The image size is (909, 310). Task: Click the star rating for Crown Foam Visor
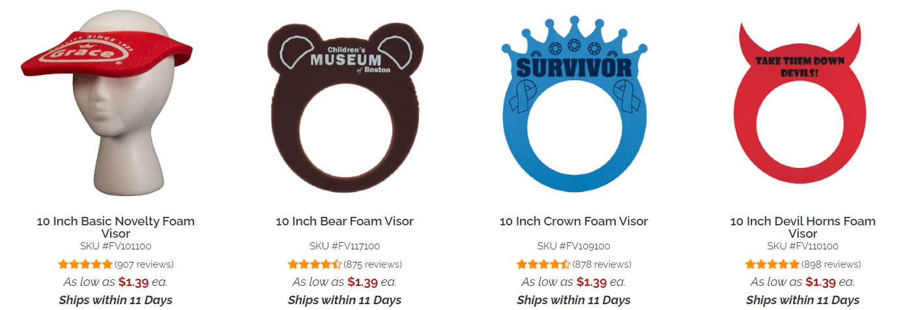tap(543, 264)
